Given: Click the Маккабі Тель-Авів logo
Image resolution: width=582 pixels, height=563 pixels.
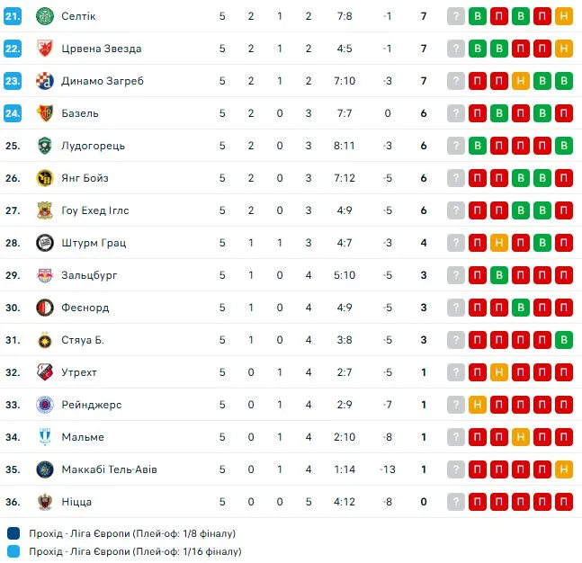Looking at the screenshot, I should click(45, 469).
